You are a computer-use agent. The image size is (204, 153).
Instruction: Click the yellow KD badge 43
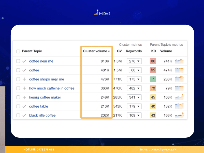(x=153, y=115)
